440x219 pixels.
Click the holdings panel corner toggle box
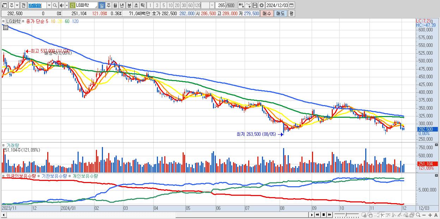[x=437, y=175]
